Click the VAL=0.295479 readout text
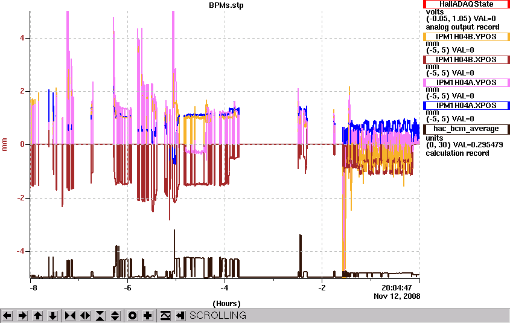This screenshot has height=323, width=510. 478,145
